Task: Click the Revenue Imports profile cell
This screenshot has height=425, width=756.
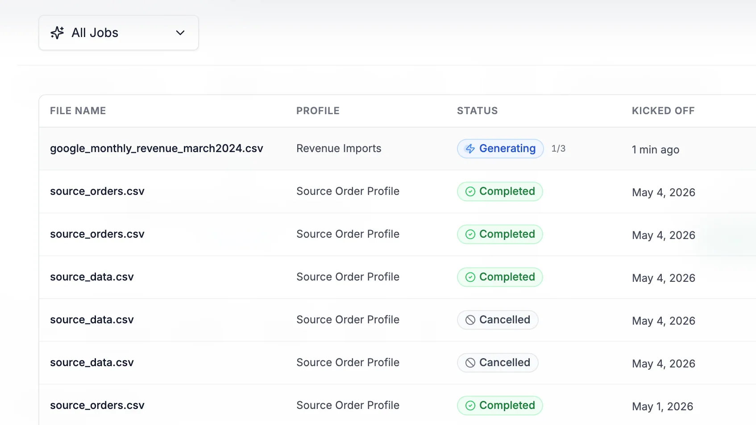Action: pos(339,149)
